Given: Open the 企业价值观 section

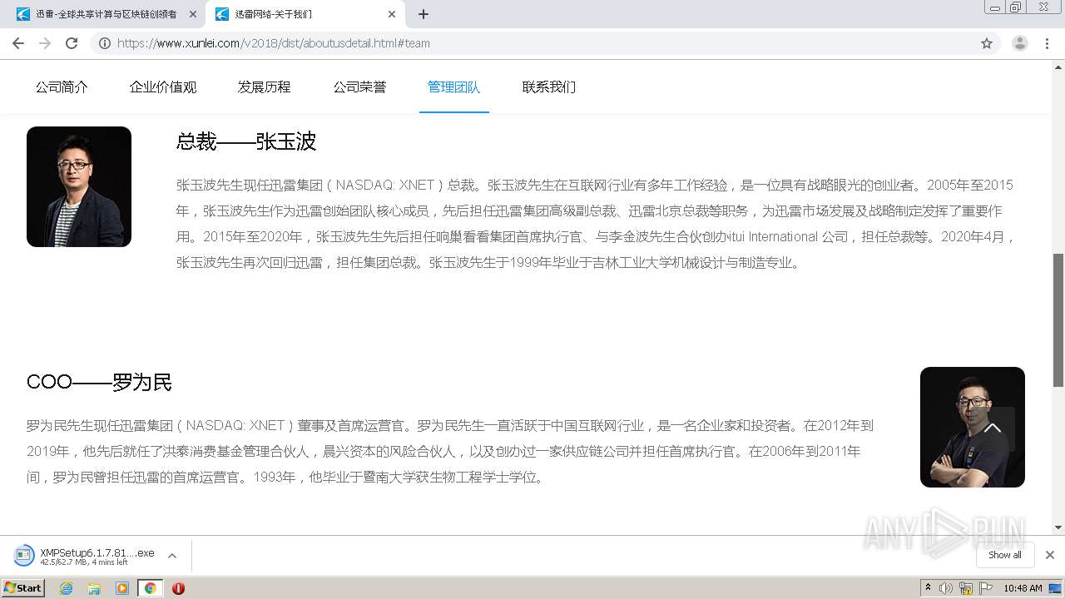Looking at the screenshot, I should tap(163, 87).
